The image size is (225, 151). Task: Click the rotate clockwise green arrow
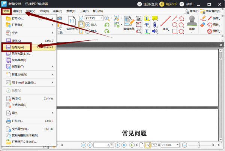107,31
